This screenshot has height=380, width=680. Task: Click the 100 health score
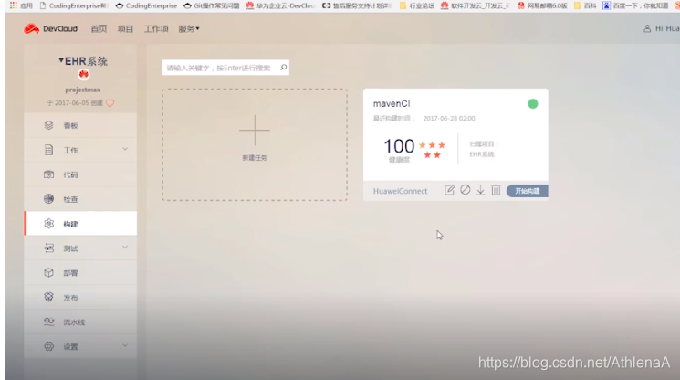click(x=399, y=146)
